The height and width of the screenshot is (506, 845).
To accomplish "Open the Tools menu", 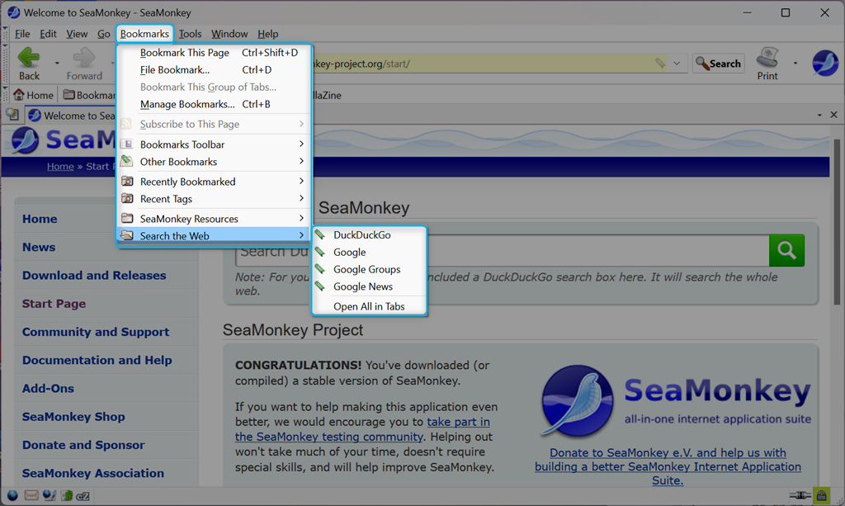I will pos(191,34).
